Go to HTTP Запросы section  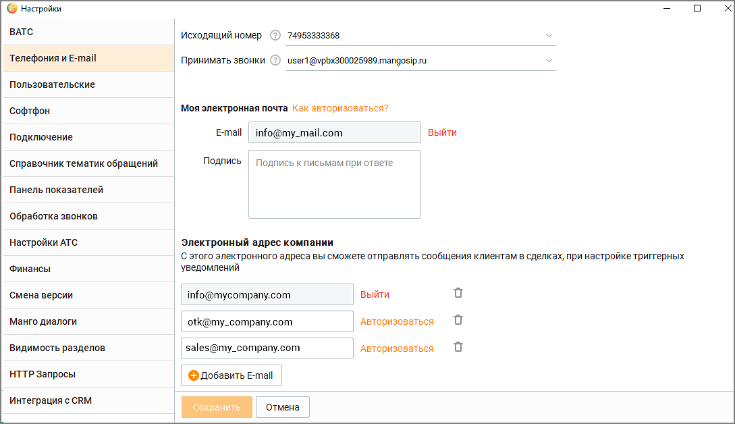click(88, 374)
